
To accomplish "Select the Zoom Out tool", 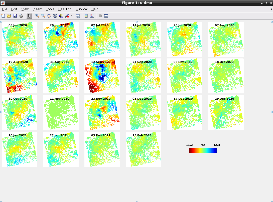I will pyautogui.click(x=43, y=16).
